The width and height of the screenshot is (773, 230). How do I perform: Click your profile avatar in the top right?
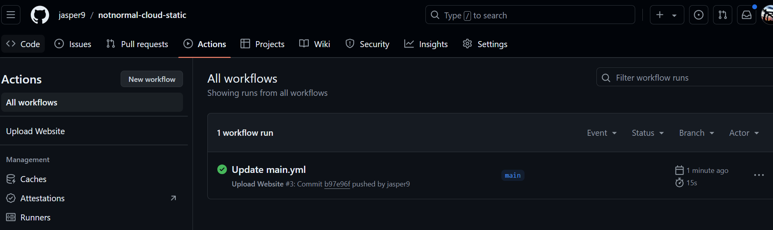(767, 14)
